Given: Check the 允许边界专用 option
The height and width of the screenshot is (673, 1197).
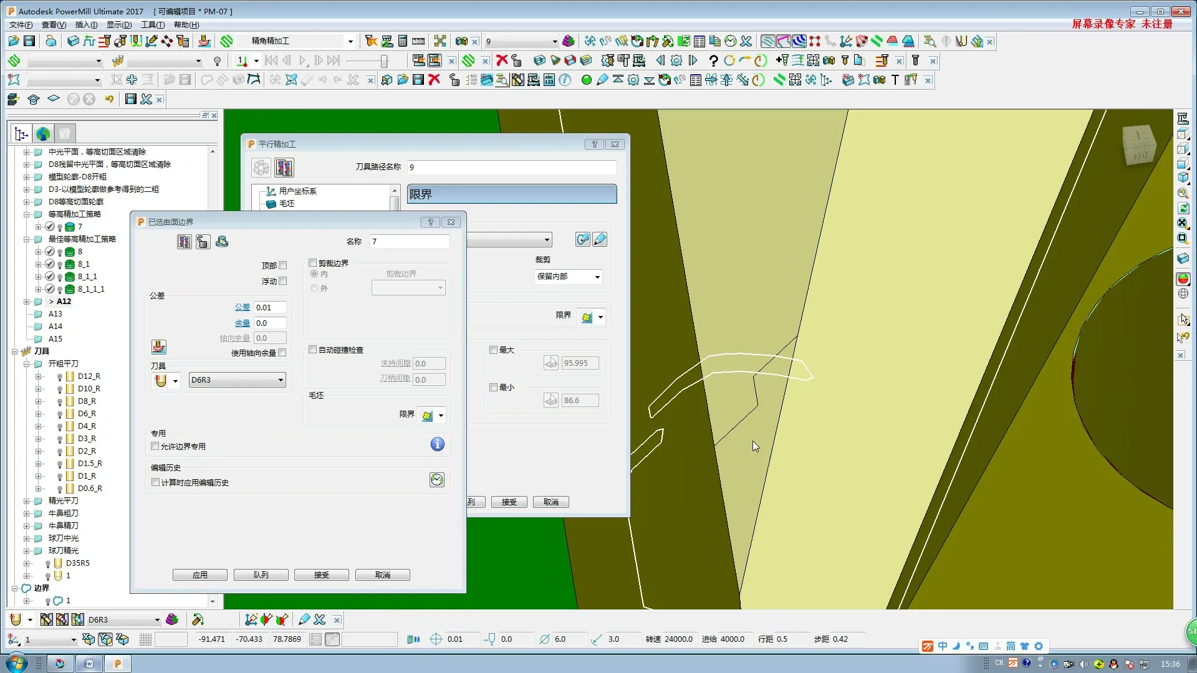Looking at the screenshot, I should pos(155,446).
